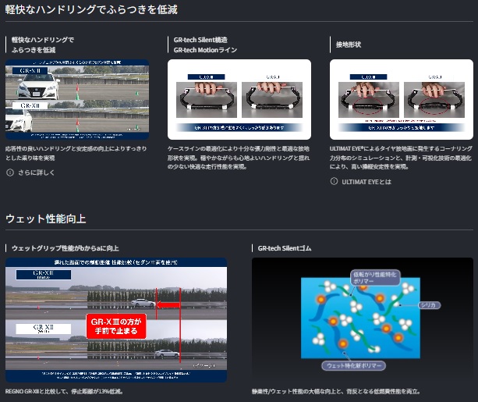
Task: Open the wet braking distance comparison image
Action: click(116, 320)
